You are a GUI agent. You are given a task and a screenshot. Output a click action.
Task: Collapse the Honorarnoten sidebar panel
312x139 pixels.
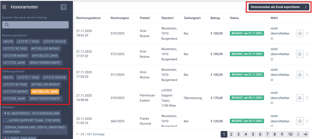[4, 7]
